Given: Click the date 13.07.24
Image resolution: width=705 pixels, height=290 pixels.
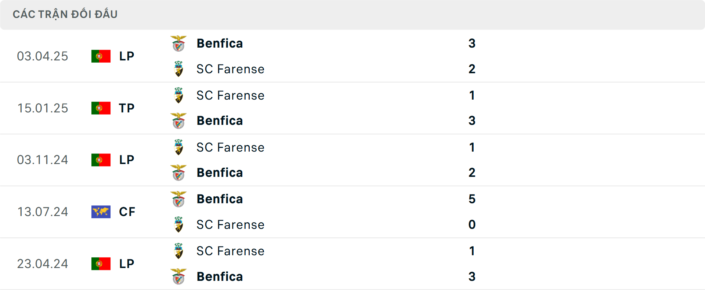Looking at the screenshot, I should (43, 212).
